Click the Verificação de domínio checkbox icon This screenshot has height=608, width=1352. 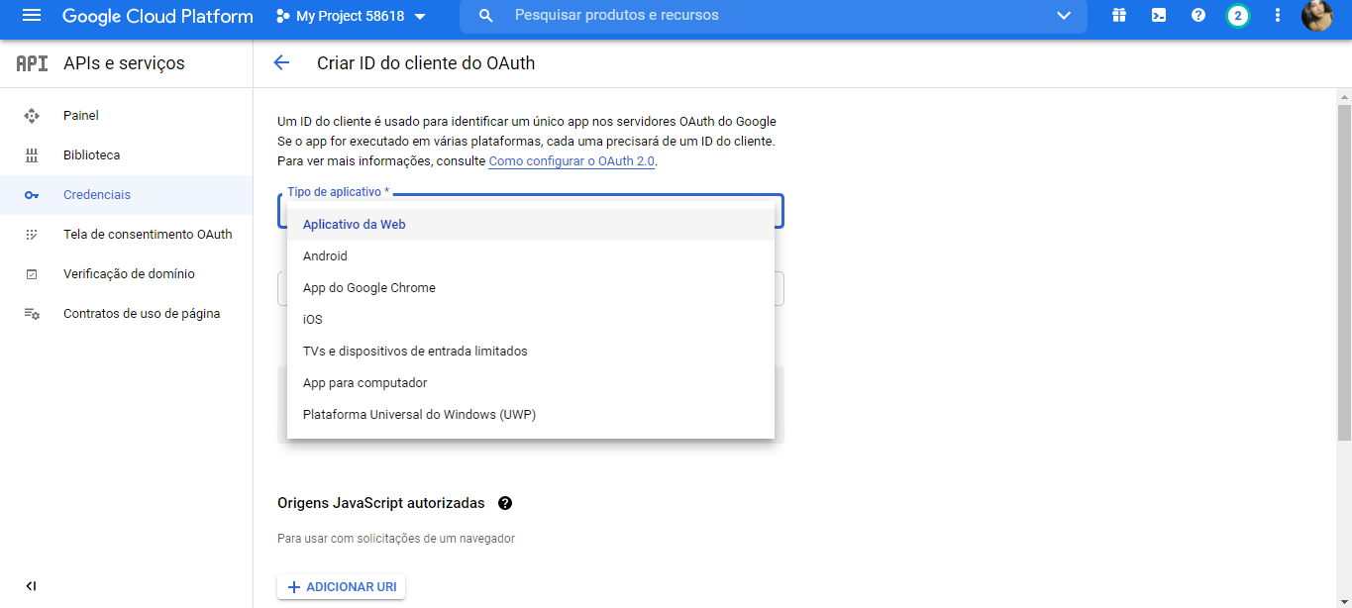point(32,274)
